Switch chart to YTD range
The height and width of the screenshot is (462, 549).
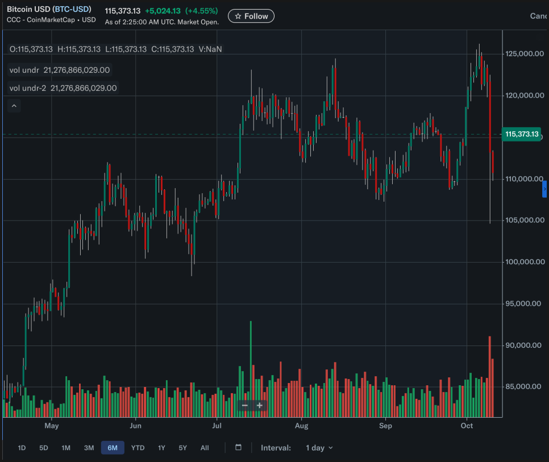click(138, 448)
